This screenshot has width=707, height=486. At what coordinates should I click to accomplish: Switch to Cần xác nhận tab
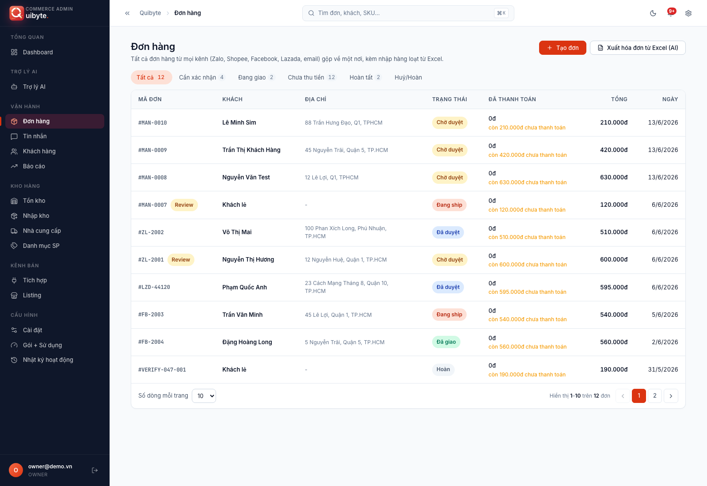coord(202,77)
